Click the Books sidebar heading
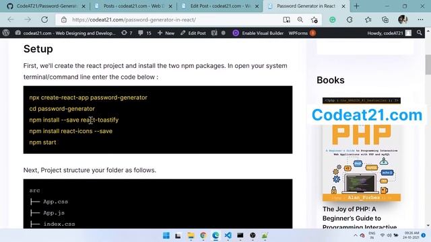Image resolution: width=431 pixels, height=242 pixels. (x=331, y=80)
